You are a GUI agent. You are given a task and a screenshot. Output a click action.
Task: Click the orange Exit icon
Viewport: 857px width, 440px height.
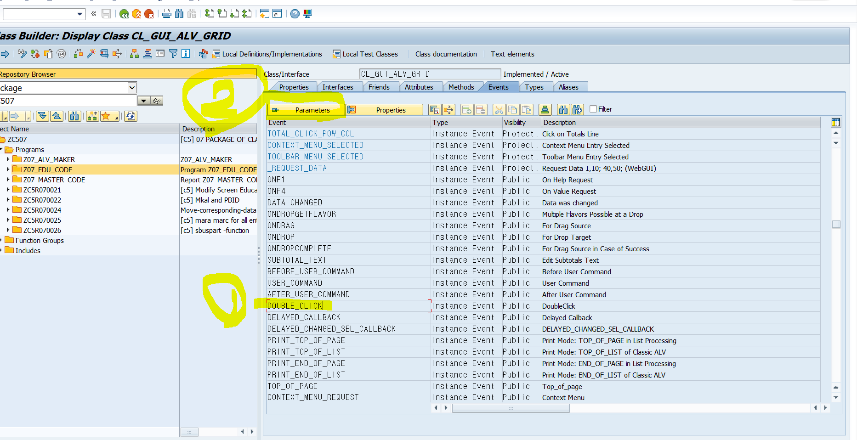pyautogui.click(x=136, y=14)
